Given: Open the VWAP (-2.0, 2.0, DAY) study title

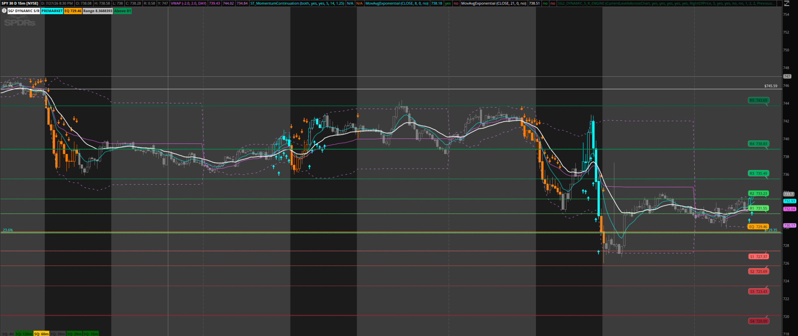Looking at the screenshot, I should coord(189,3).
